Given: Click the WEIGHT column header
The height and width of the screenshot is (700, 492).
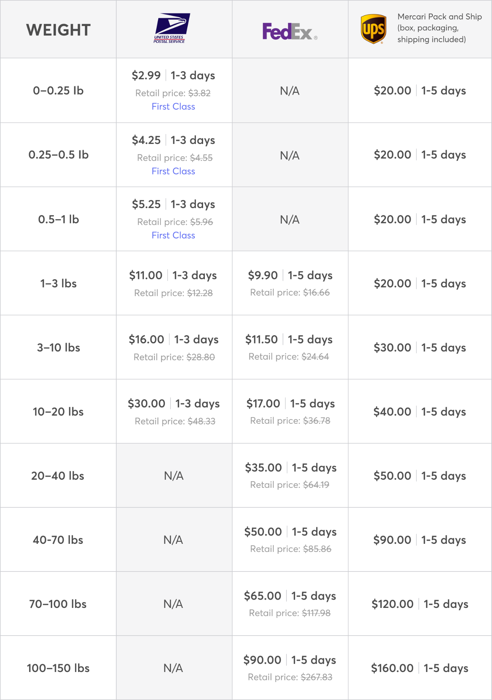Looking at the screenshot, I should point(58,30).
